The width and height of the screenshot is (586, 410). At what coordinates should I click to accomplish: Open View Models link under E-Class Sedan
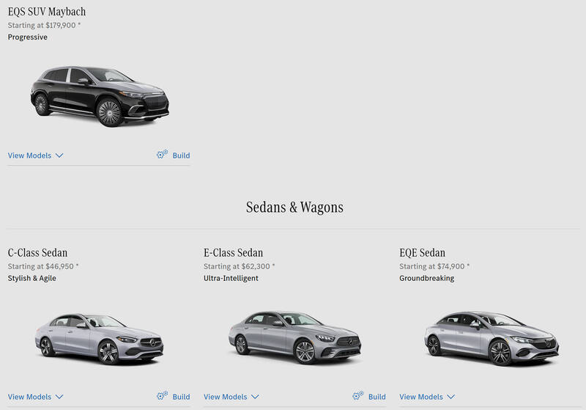226,397
